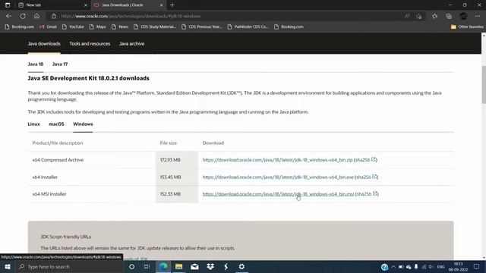
Task: Click the page vertical scrollbar thumb
Action: click(x=484, y=85)
